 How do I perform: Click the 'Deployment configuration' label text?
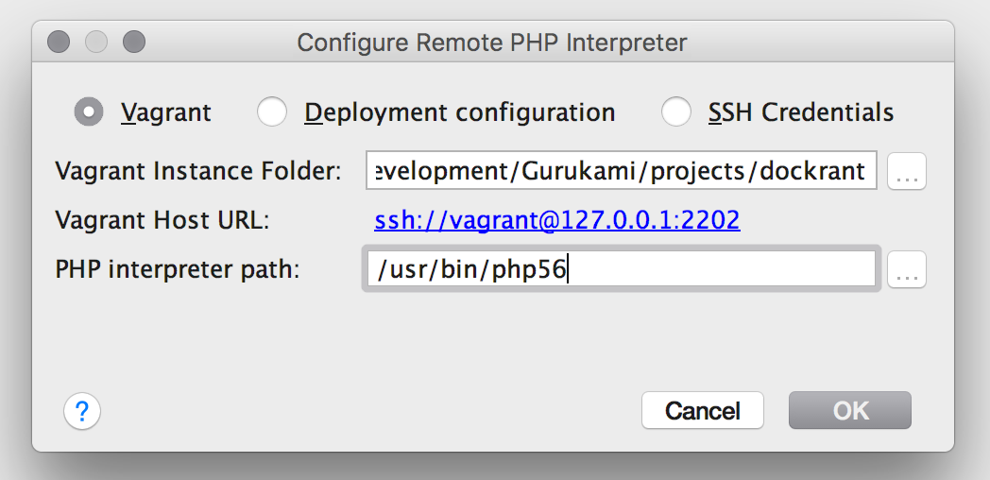[459, 112]
